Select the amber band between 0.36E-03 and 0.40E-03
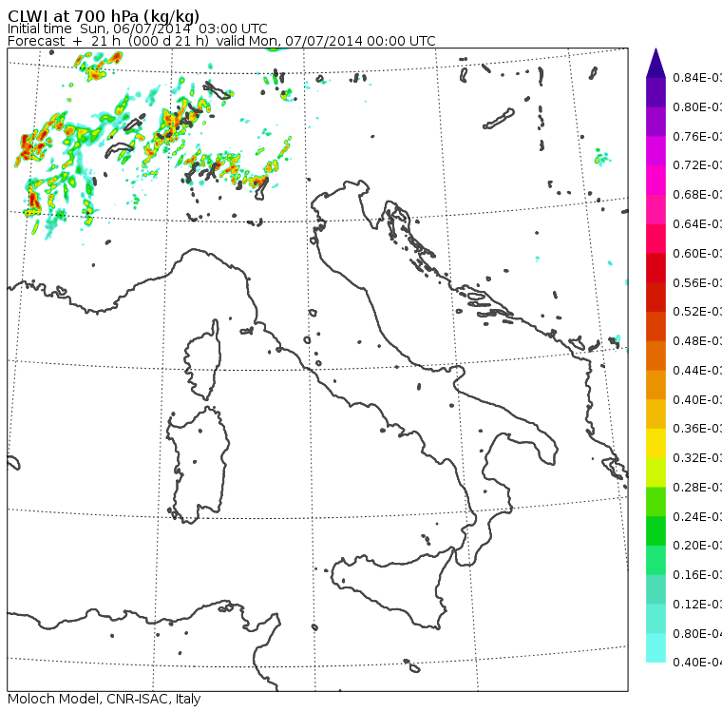722x712 pixels. click(655, 414)
